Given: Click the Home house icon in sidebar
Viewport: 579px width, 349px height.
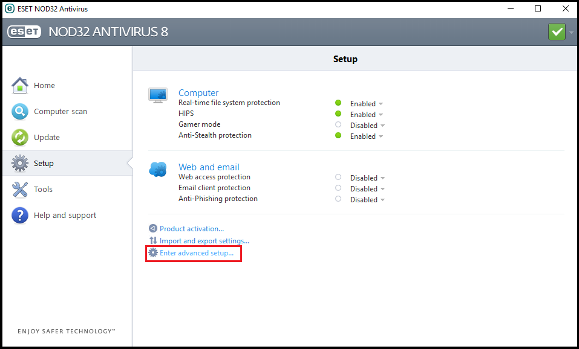Looking at the screenshot, I should pos(20,86).
